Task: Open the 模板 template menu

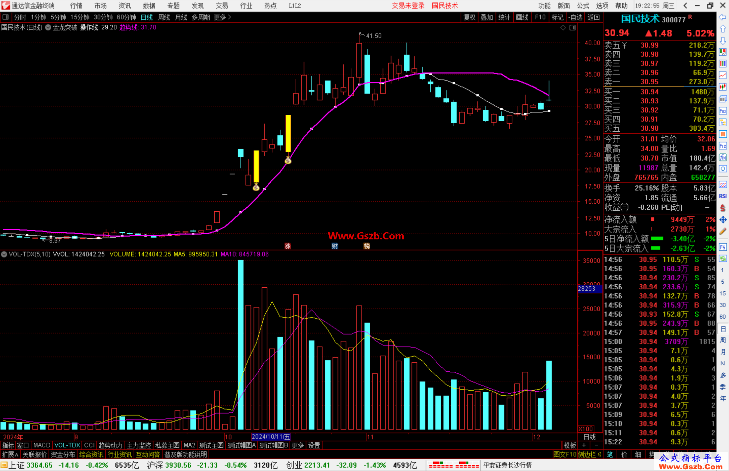Action: click(570, 445)
